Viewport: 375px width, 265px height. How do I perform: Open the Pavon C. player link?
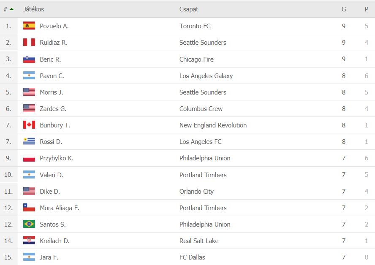pyautogui.click(x=52, y=76)
